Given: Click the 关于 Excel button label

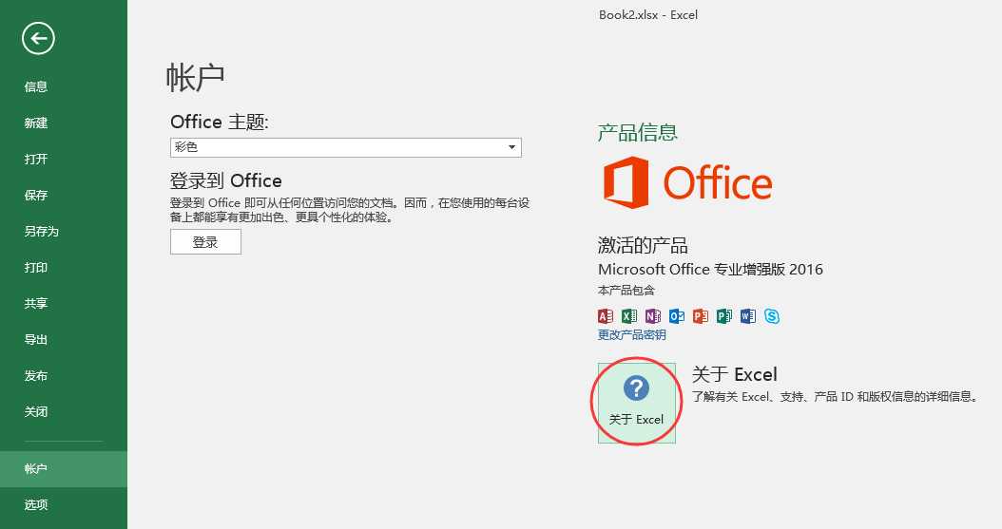Looking at the screenshot, I should point(637,419).
